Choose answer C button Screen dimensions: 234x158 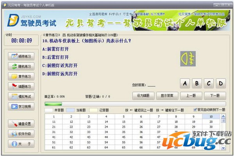point(209,83)
